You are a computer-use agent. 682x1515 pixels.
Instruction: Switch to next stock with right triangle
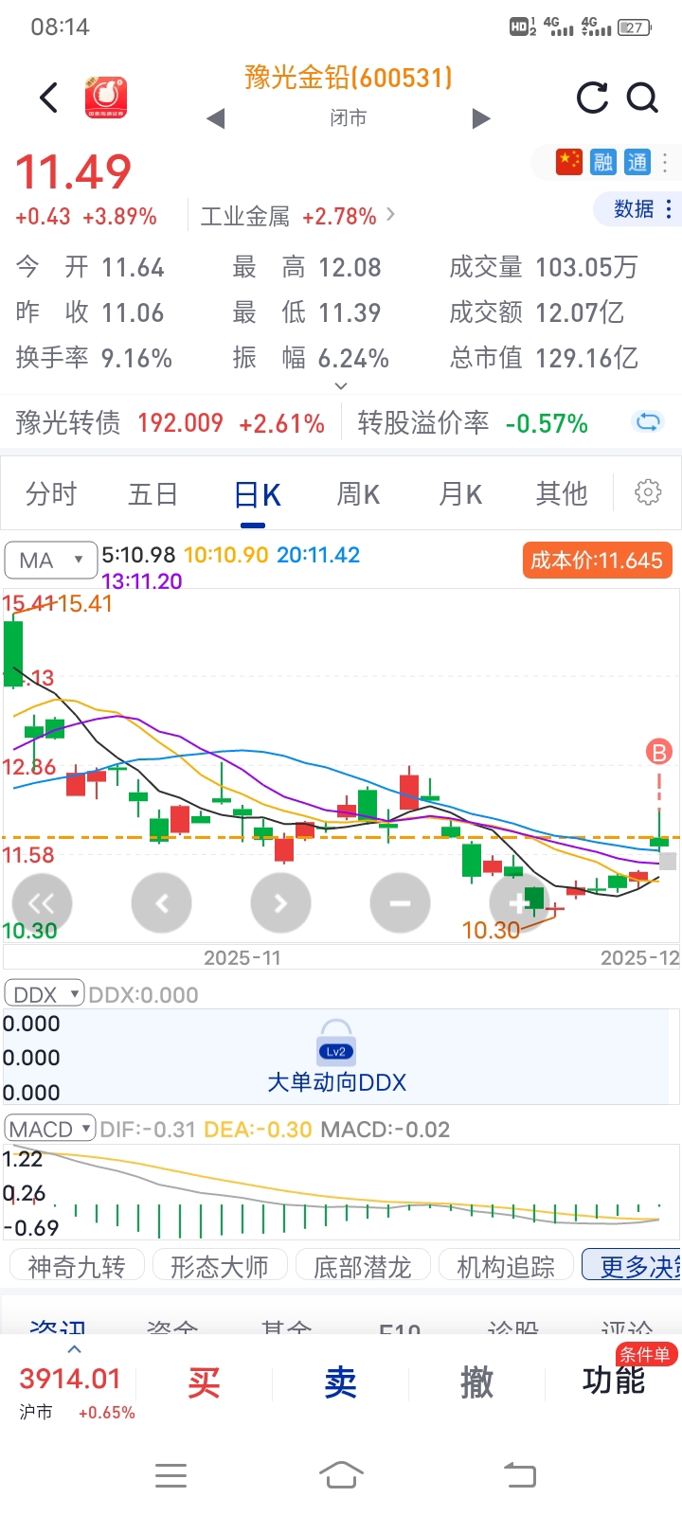pyautogui.click(x=481, y=118)
